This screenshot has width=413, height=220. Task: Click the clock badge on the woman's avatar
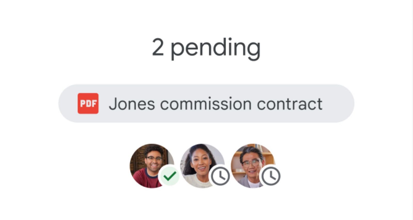220,176
